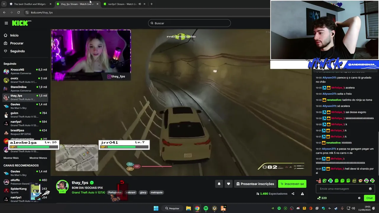Click the notification bell icon for thay_fps
Image resolution: width=379 pixels, height=213 pixels.
click(x=219, y=184)
